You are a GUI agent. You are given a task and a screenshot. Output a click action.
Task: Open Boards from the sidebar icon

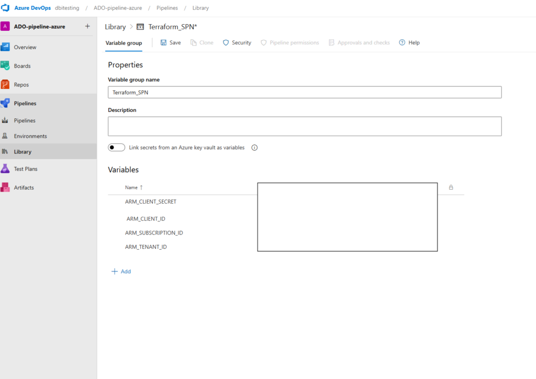5,66
